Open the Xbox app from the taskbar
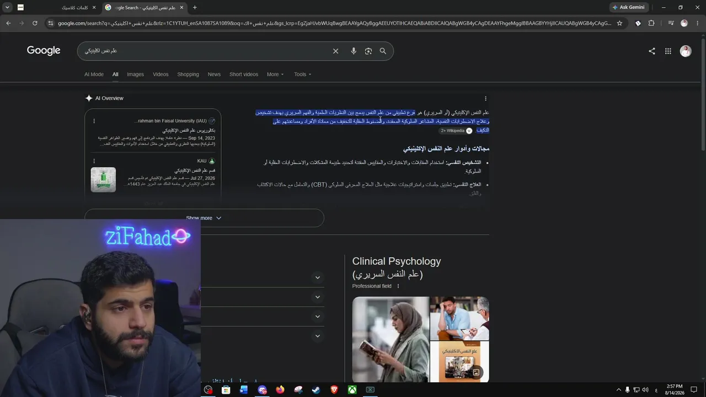Image resolution: width=706 pixels, height=397 pixels. (352, 390)
